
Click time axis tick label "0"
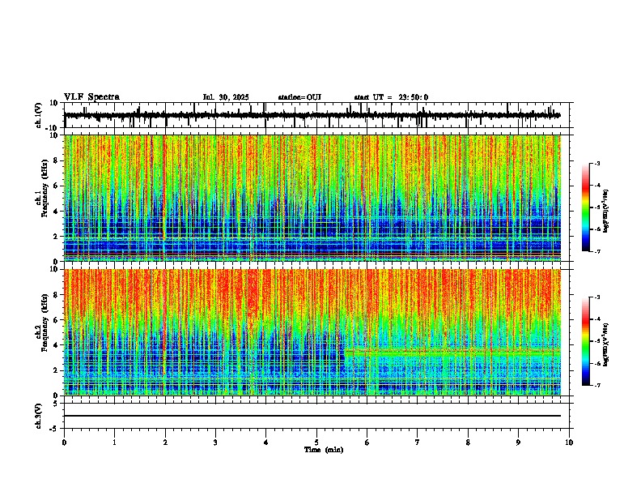[x=64, y=443]
